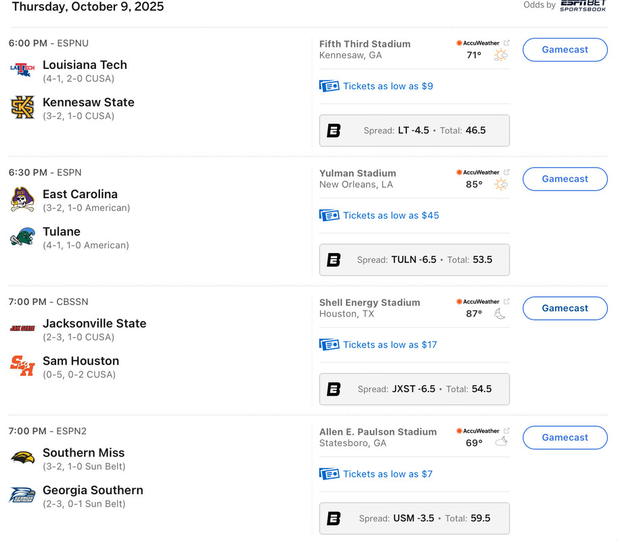Click the Kennesaw State team logo

(x=22, y=107)
